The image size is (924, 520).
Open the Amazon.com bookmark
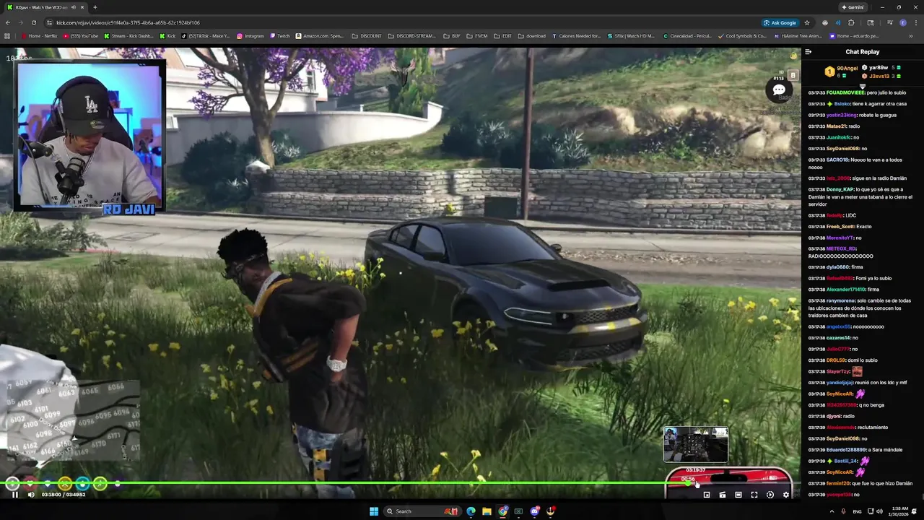[320, 35]
